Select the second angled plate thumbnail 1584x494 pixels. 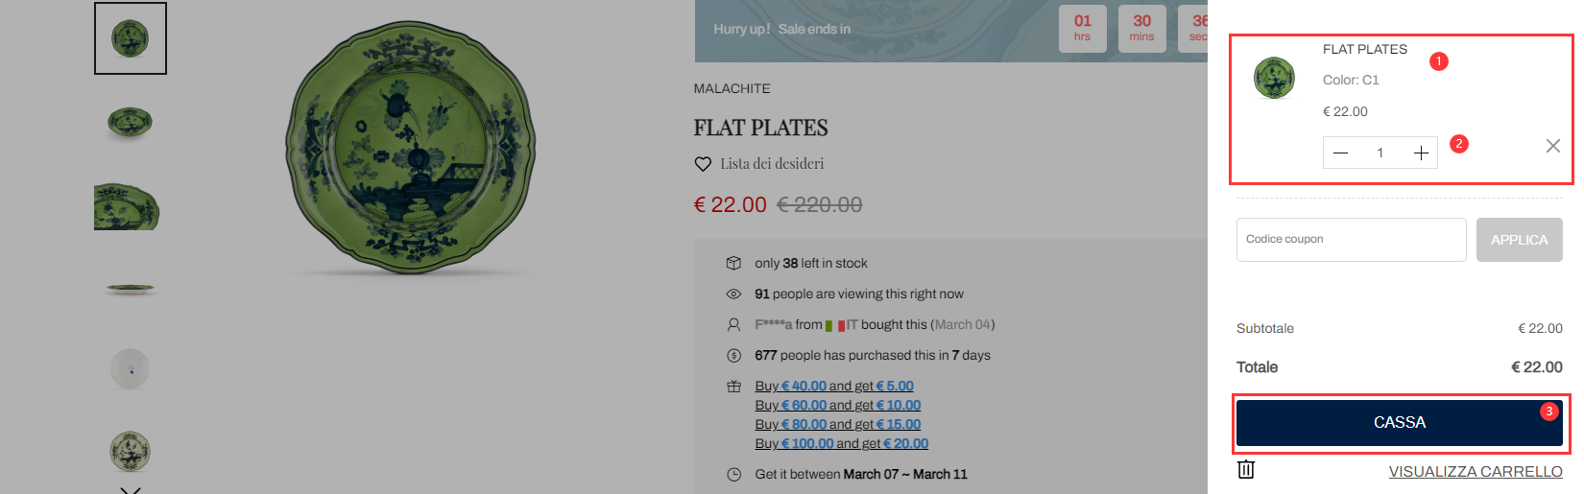click(130, 122)
